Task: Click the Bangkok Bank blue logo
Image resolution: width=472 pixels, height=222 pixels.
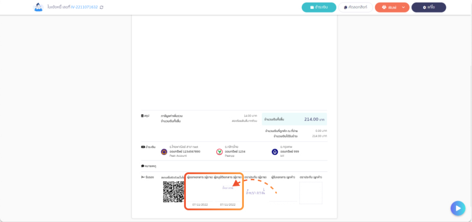Action: [x=275, y=152]
